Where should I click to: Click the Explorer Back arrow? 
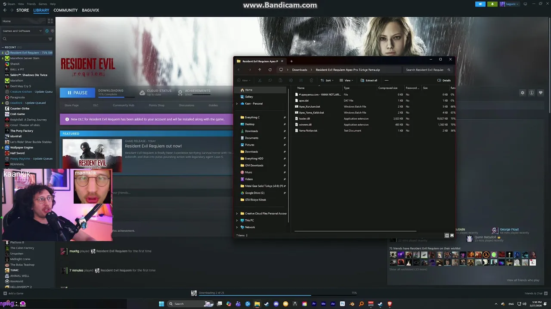pyautogui.click(x=239, y=70)
